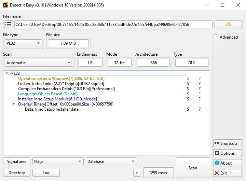The image size is (246, 181).
Task: Click the Log button
Action: [46, 173]
